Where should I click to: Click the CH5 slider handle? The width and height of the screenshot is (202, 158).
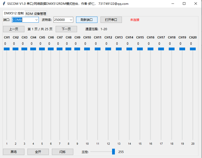(x=42, y=49)
